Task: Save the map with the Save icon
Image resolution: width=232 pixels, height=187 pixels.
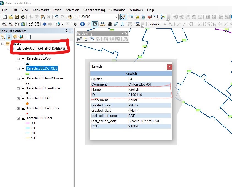Action: 17,17
